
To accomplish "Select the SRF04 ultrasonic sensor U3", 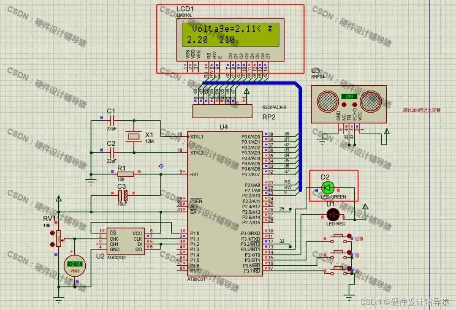I will pos(349,104).
